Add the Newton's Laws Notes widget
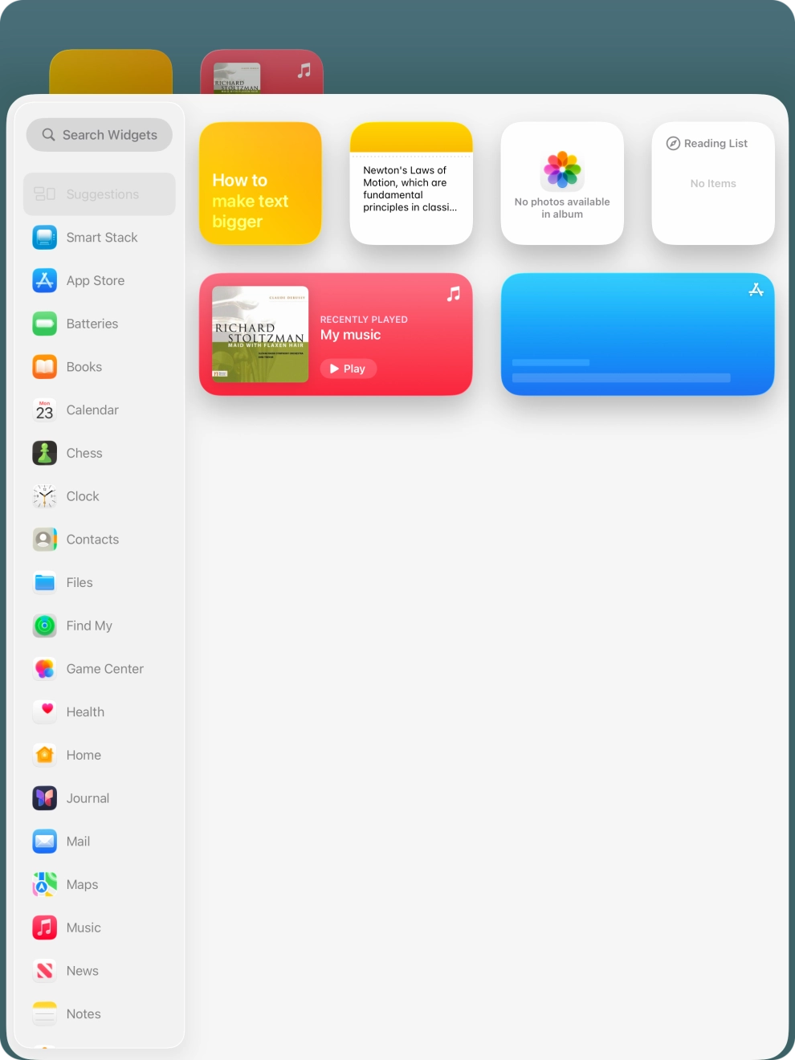The width and height of the screenshot is (795, 1060). pyautogui.click(x=411, y=183)
